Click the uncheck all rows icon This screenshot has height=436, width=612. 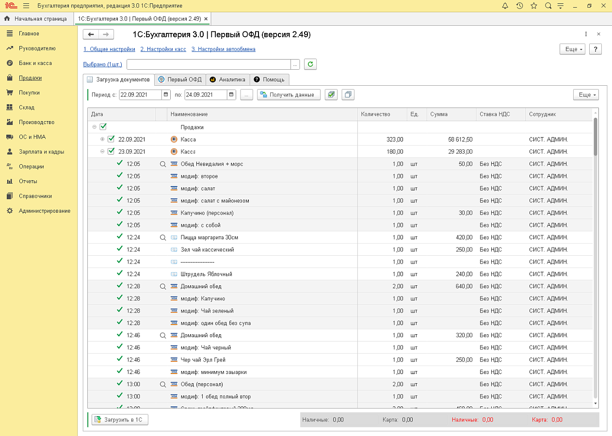coord(348,95)
